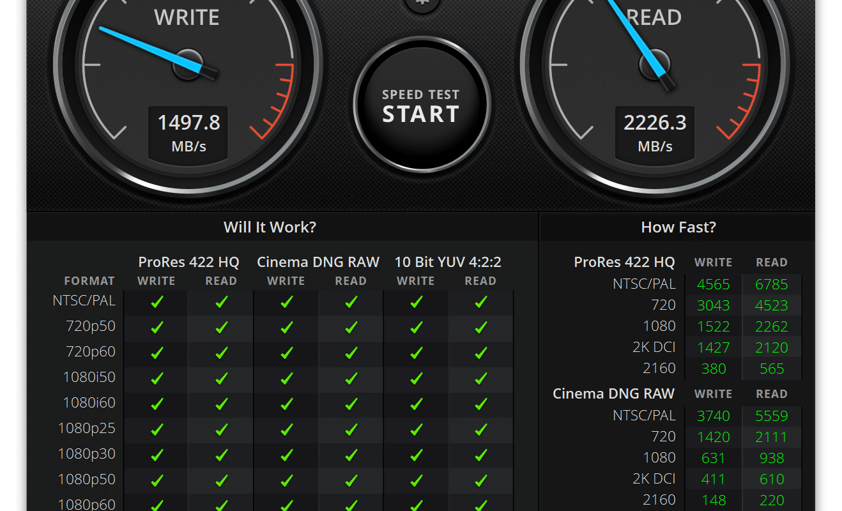The height and width of the screenshot is (511, 842).
Task: Click 720p60 10 Bit YUV read checkmark
Action: (x=480, y=353)
